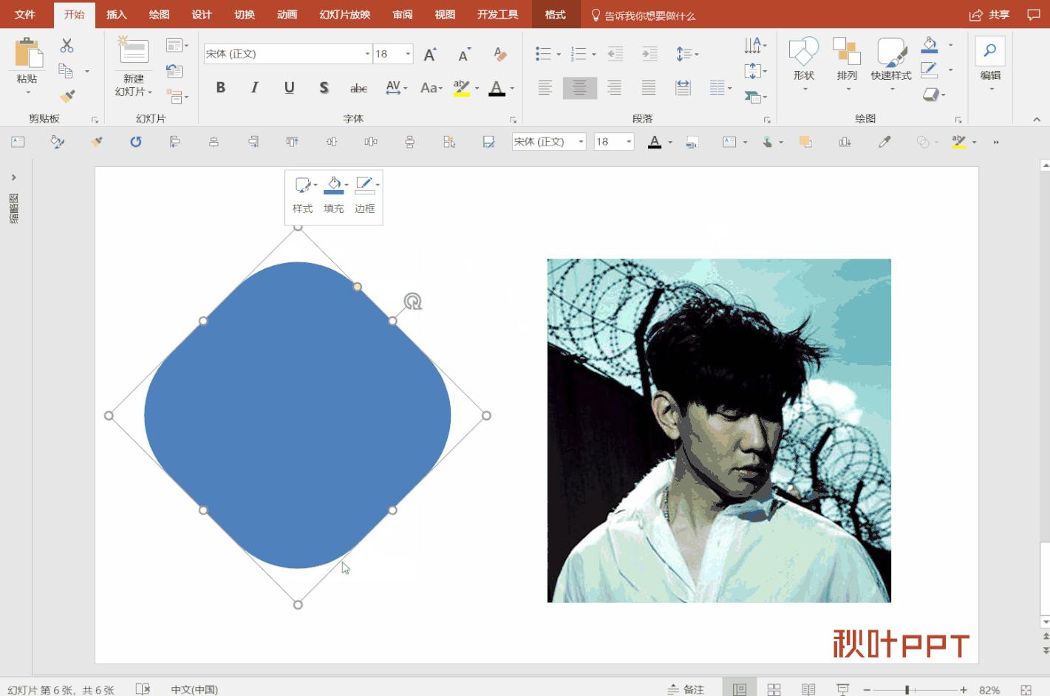
Task: Open the ribbon font name dropdown
Action: (367, 54)
